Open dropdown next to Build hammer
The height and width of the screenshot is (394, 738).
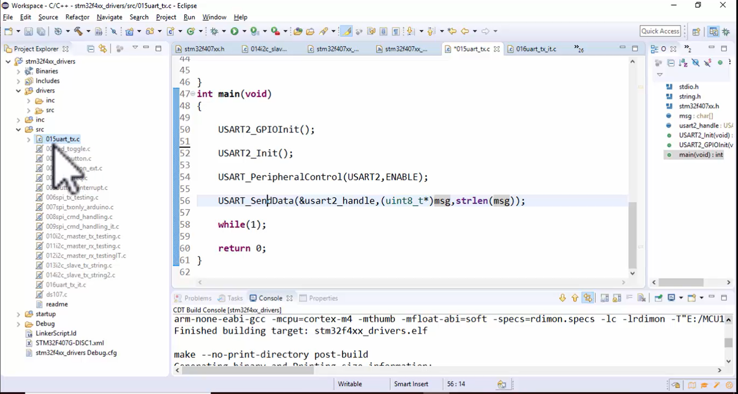[x=88, y=31]
